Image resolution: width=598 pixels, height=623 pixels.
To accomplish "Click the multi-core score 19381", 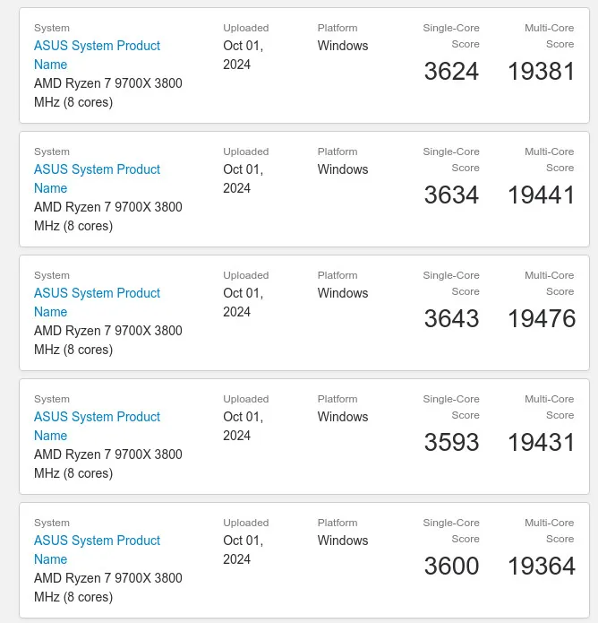I will [541, 72].
